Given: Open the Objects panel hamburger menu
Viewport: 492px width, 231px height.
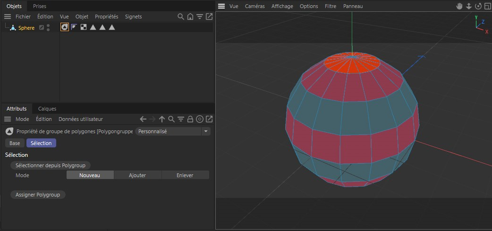Looking at the screenshot, I should coord(8,17).
